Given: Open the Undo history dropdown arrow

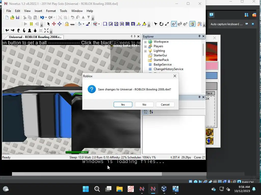Looking at the screenshot, I should 46,18.
